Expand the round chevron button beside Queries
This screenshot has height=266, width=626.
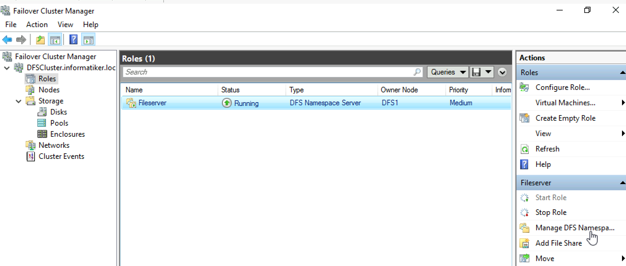[x=502, y=72]
